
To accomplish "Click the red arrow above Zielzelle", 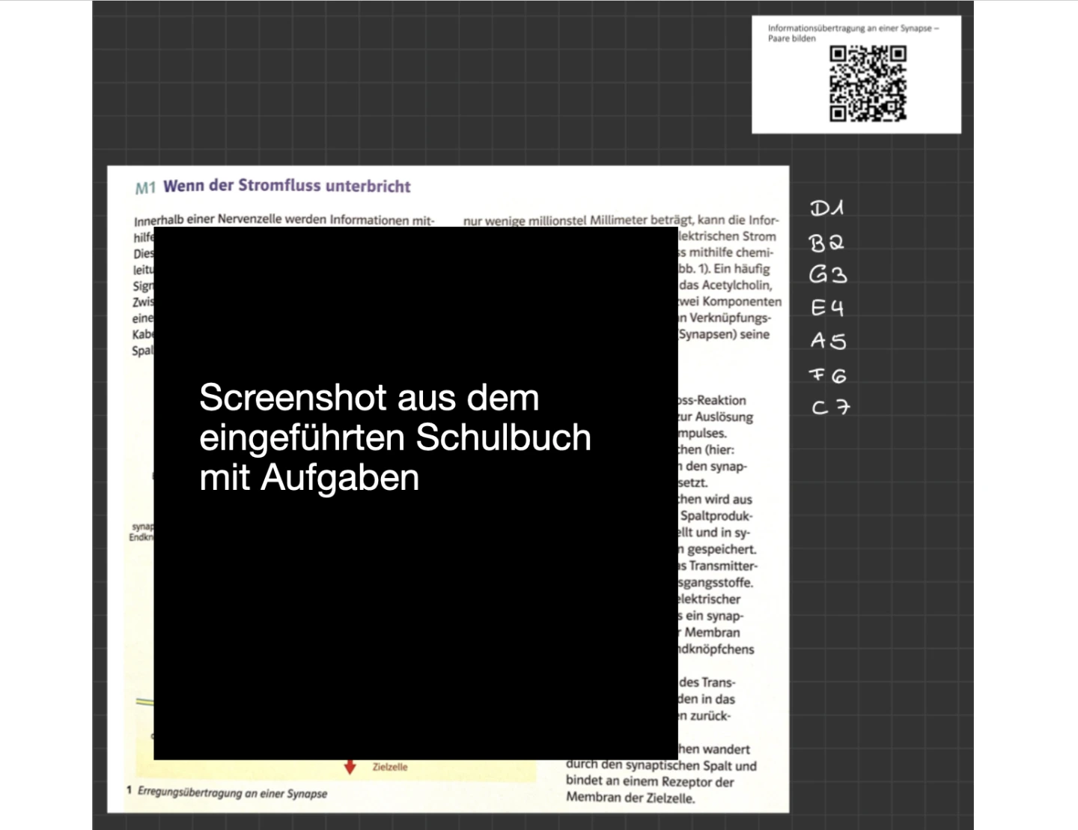I will [x=350, y=766].
